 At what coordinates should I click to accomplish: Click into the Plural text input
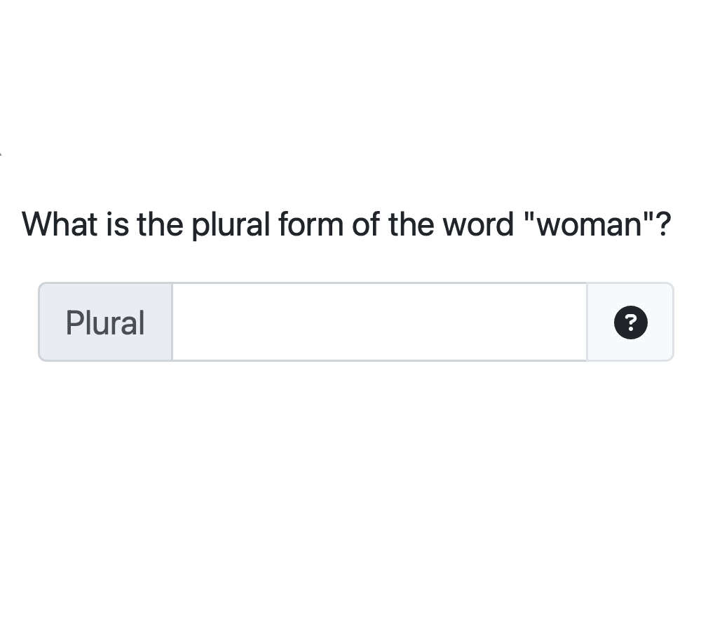(379, 323)
